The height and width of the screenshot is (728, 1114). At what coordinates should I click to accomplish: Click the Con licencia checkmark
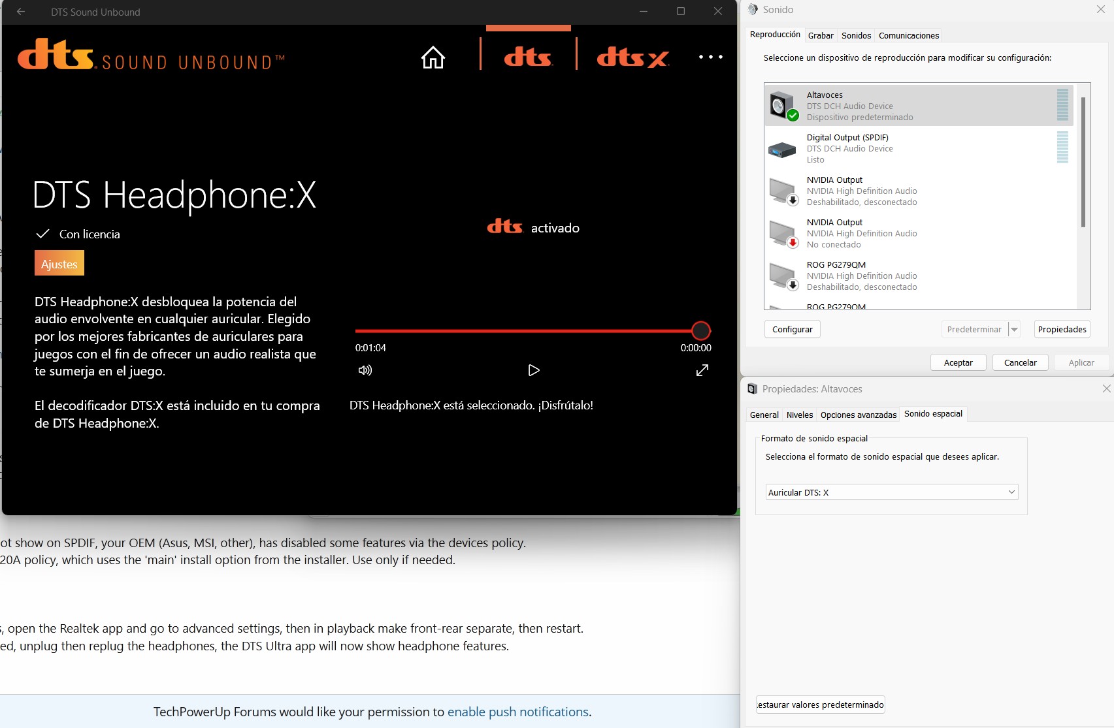tap(42, 234)
